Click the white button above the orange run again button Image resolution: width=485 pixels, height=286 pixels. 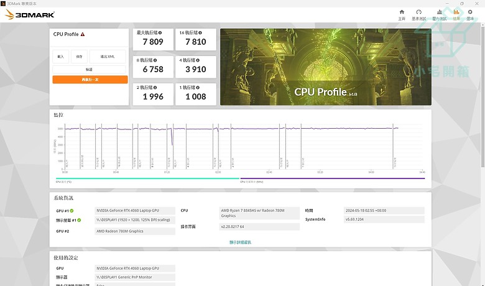(x=89, y=70)
